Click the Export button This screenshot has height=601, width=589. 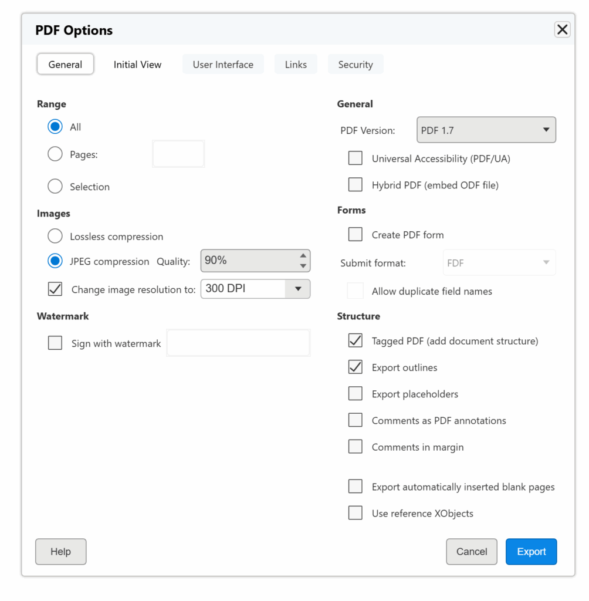[x=531, y=552]
